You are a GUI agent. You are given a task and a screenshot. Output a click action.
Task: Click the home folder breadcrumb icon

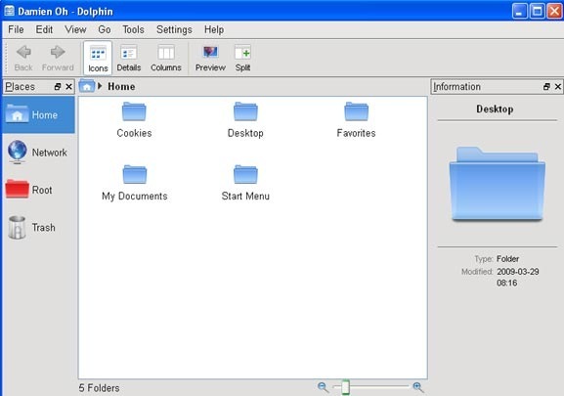[x=87, y=86]
